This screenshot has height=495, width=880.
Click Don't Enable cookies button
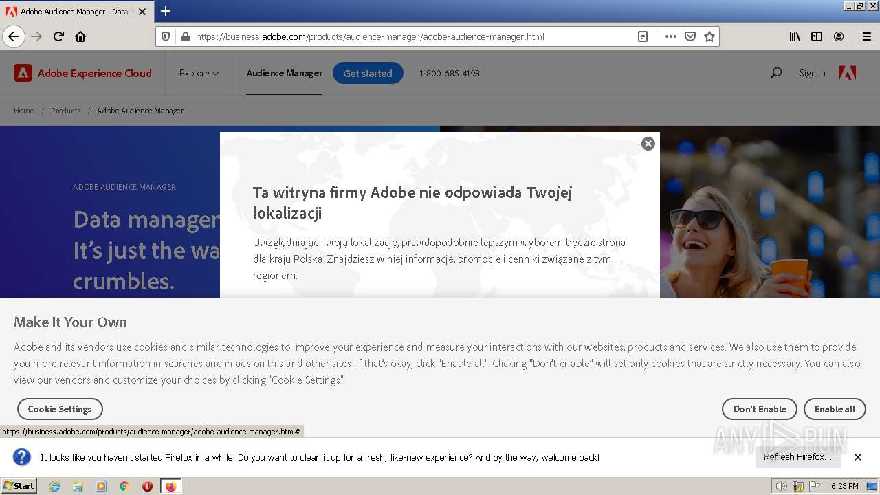pos(760,409)
